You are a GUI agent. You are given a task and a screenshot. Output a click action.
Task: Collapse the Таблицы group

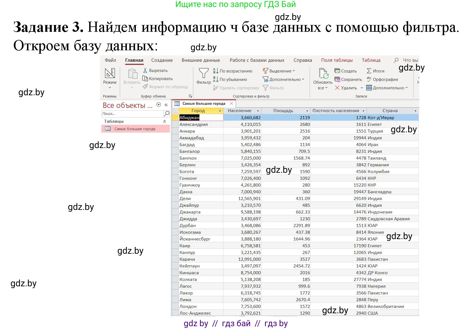point(165,121)
